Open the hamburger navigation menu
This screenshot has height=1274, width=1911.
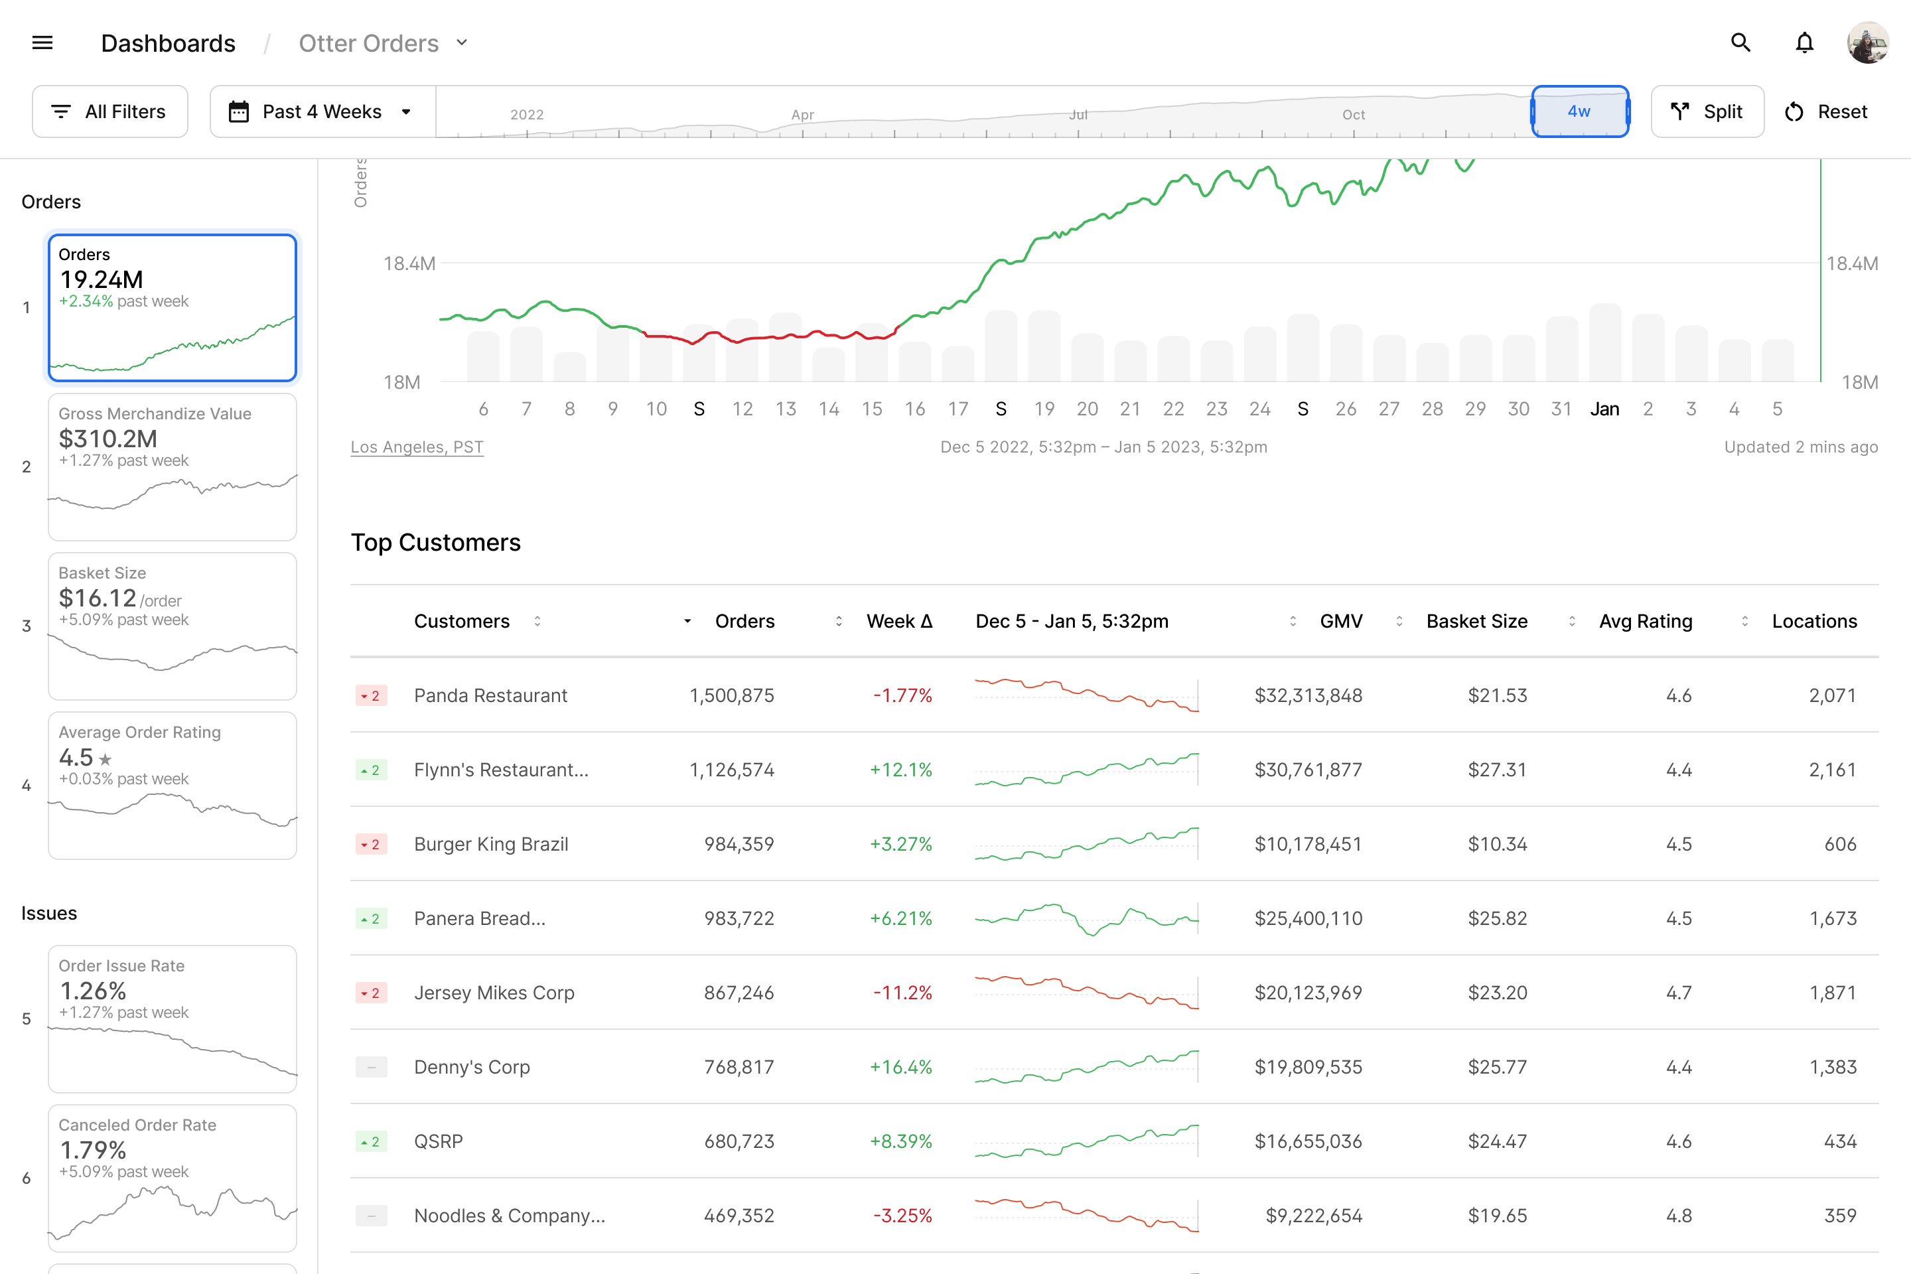point(42,43)
